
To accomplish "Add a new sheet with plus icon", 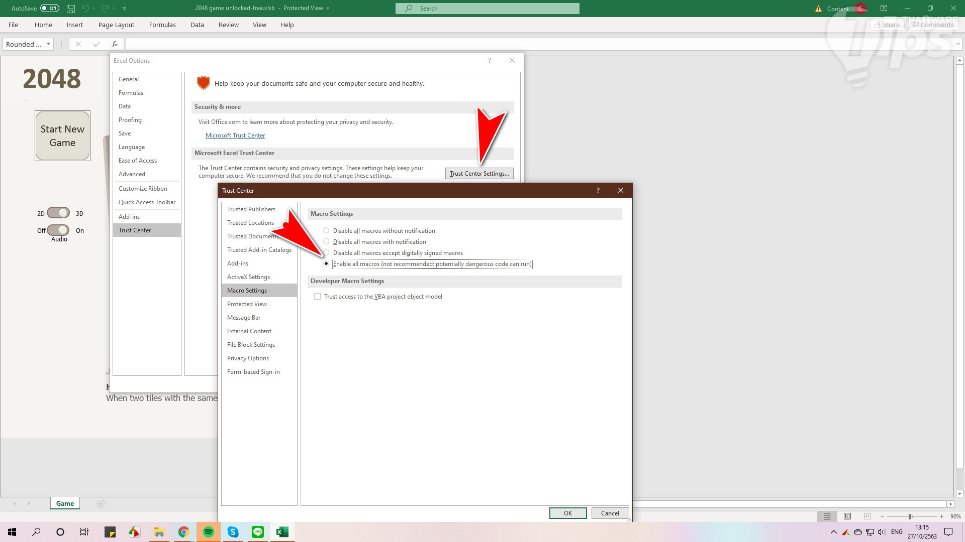I will [x=101, y=504].
